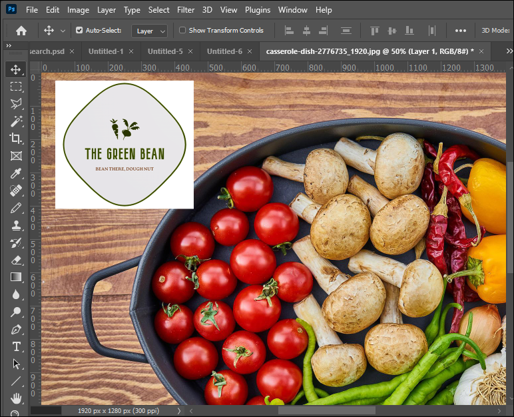
Task: Close the Untitled-5 document tab
Action: tap(190, 51)
